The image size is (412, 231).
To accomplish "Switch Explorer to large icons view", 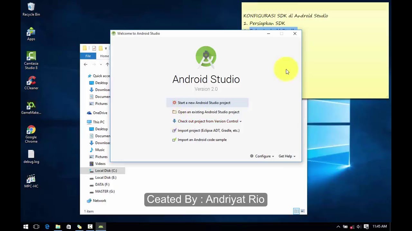I will tap(303, 211).
